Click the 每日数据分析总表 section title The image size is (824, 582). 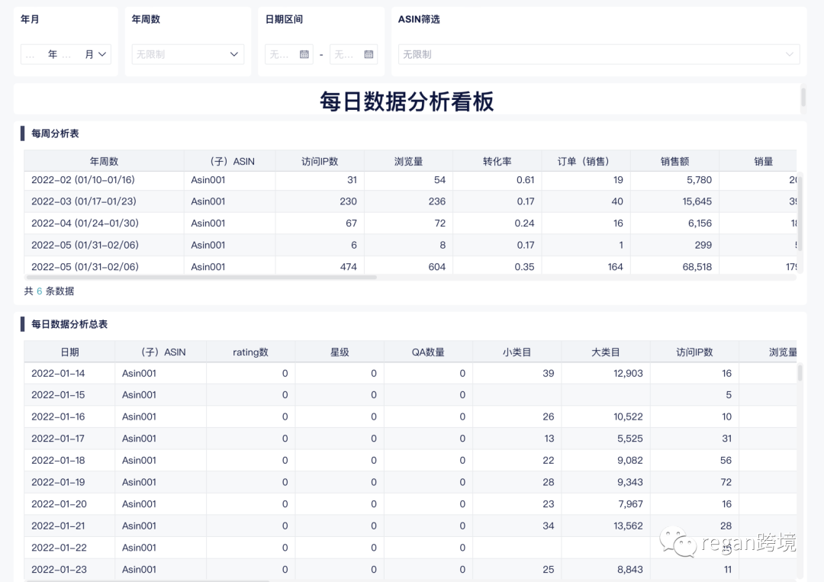[69, 324]
